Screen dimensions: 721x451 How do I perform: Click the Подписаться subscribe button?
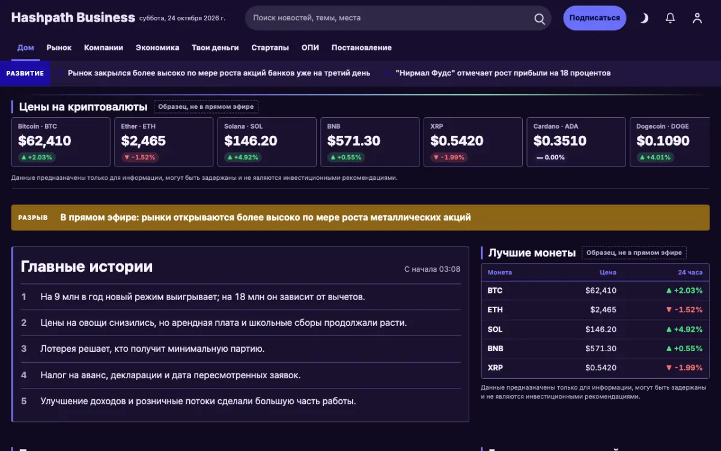[x=595, y=18]
